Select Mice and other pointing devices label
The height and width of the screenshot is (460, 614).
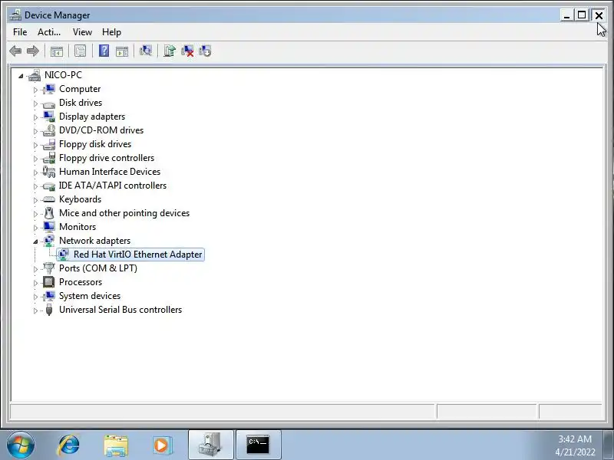click(124, 213)
